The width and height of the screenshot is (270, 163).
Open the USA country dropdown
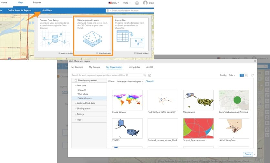114,3
